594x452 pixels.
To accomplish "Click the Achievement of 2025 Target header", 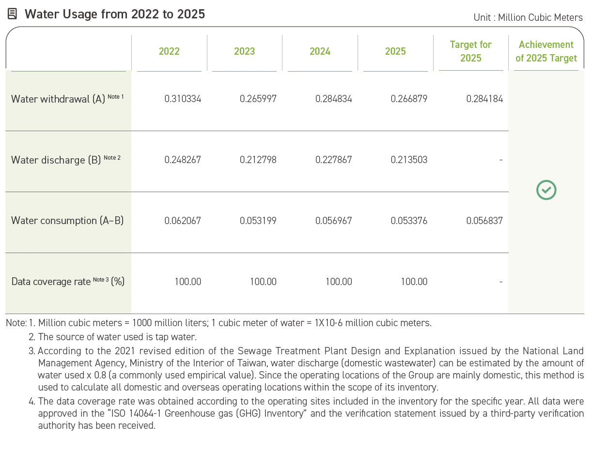I will (x=546, y=51).
